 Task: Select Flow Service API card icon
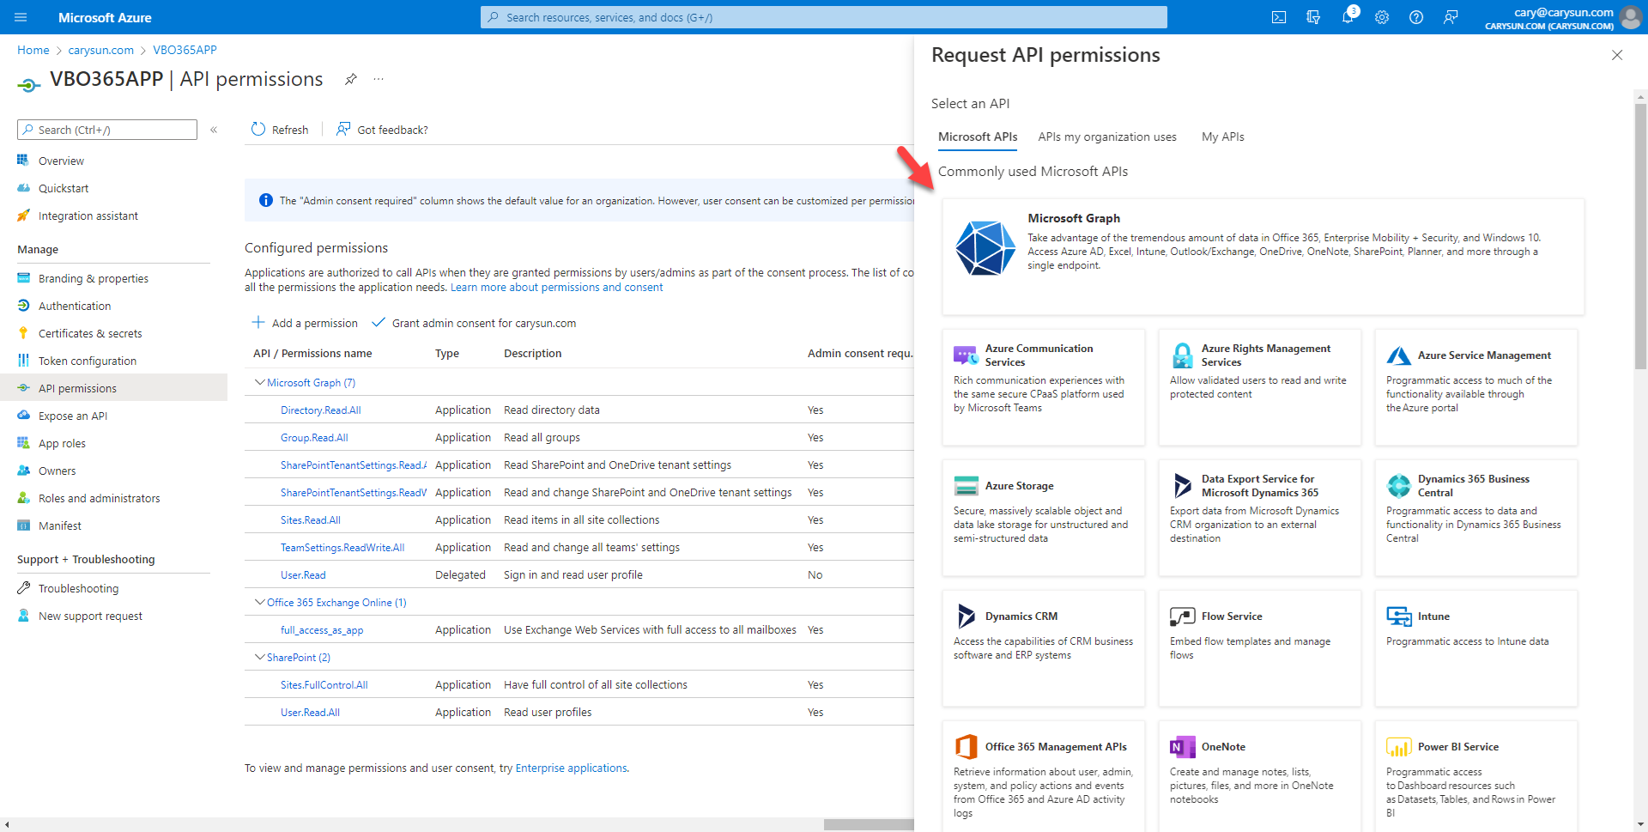point(1183,616)
